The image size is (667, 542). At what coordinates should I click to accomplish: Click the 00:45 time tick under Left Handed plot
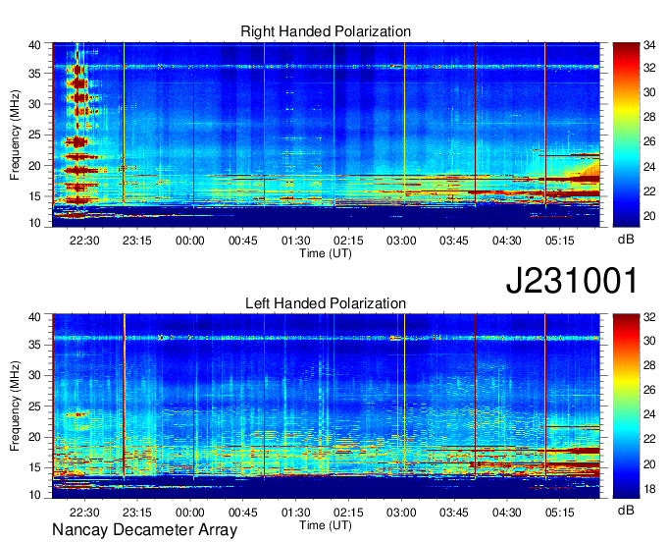(x=243, y=513)
